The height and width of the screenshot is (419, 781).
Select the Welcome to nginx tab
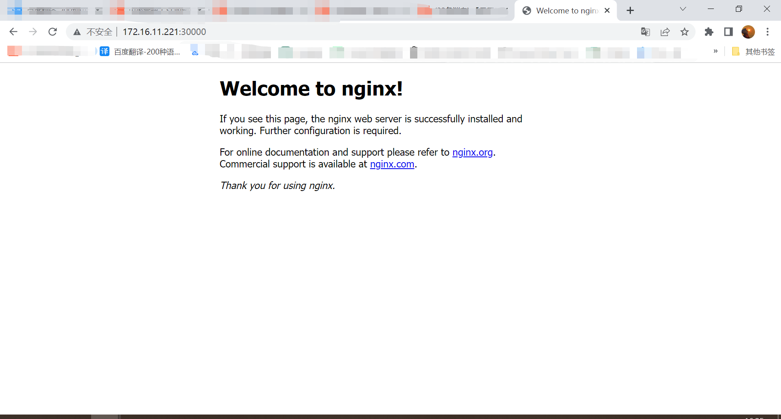pyautogui.click(x=566, y=11)
